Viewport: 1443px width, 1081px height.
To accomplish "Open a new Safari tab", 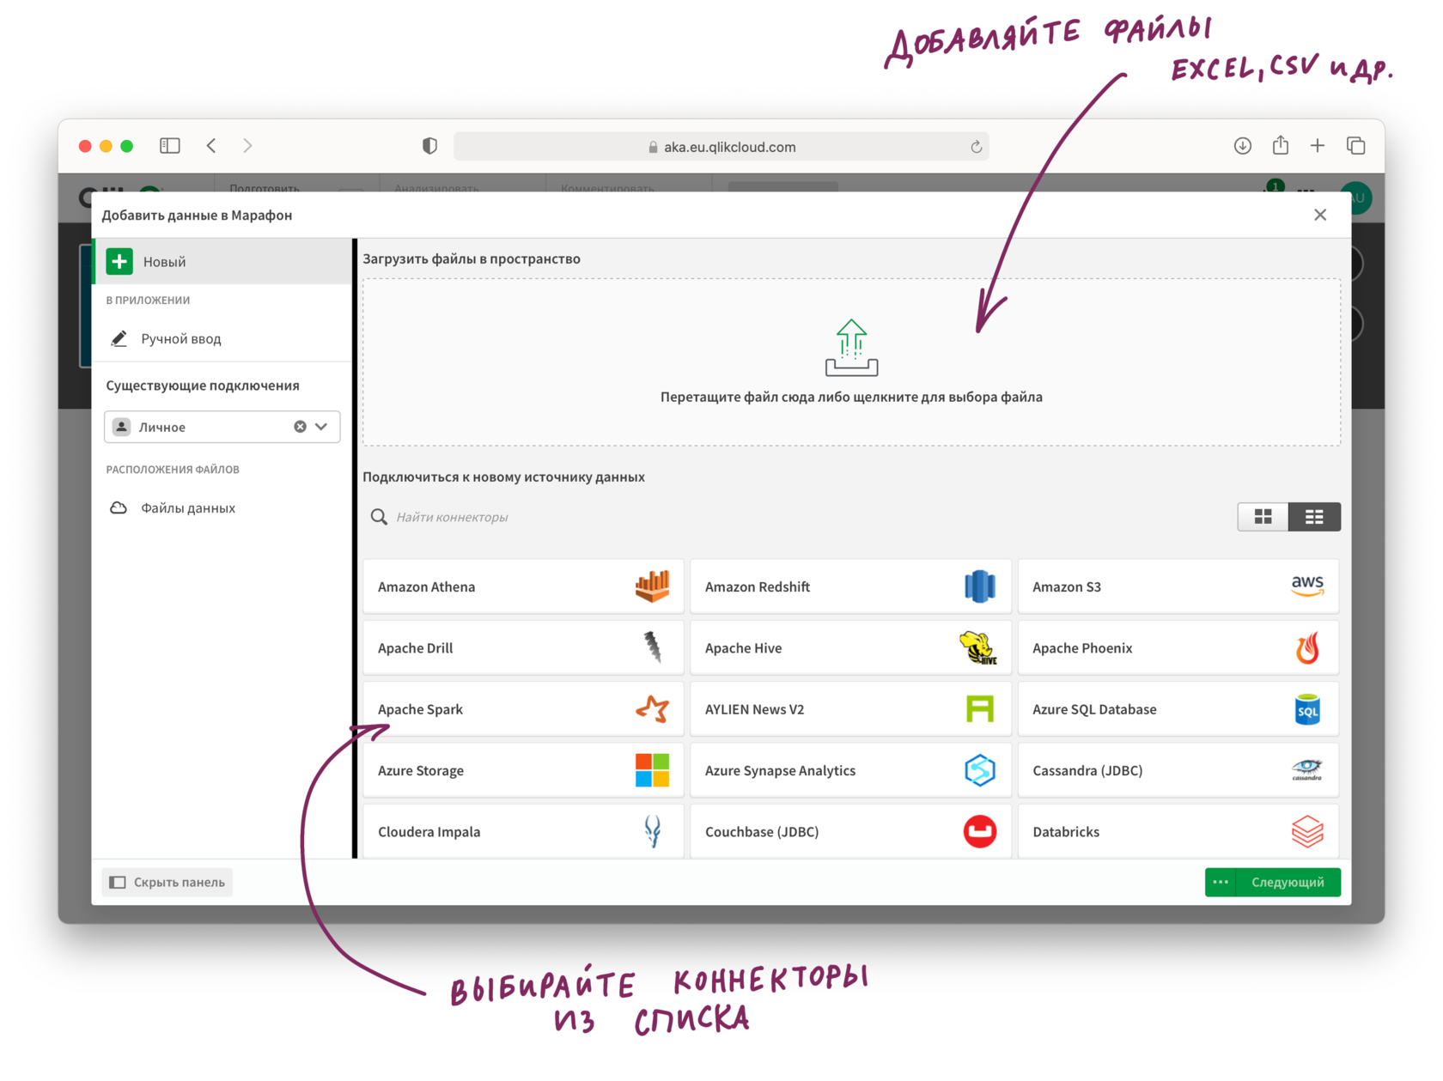I will tap(1318, 146).
